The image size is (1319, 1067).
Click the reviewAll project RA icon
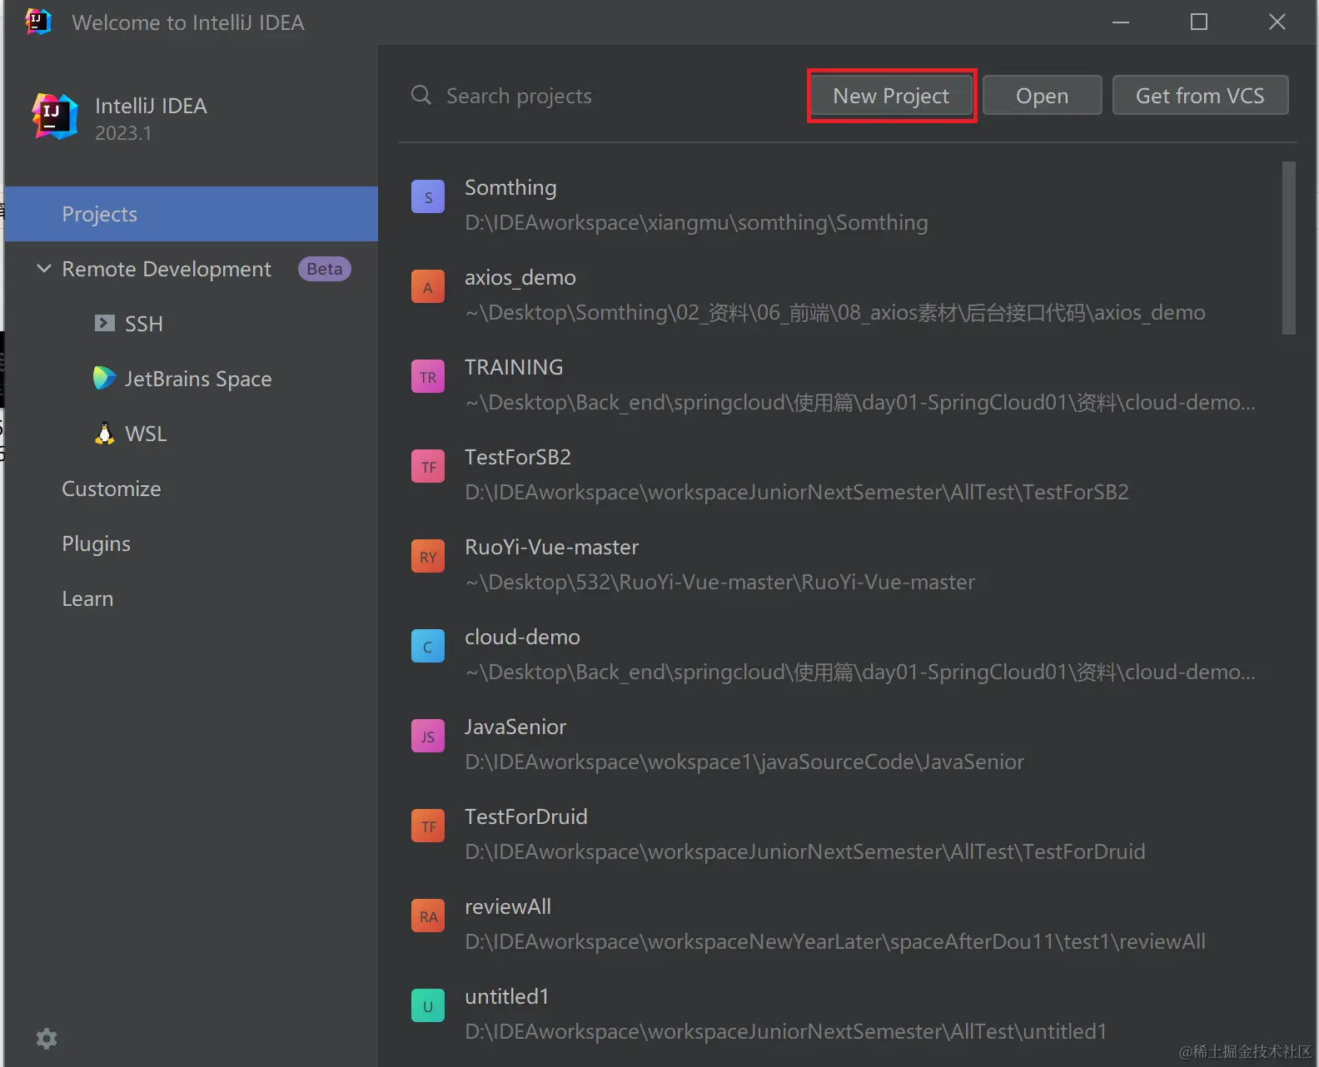tap(428, 916)
